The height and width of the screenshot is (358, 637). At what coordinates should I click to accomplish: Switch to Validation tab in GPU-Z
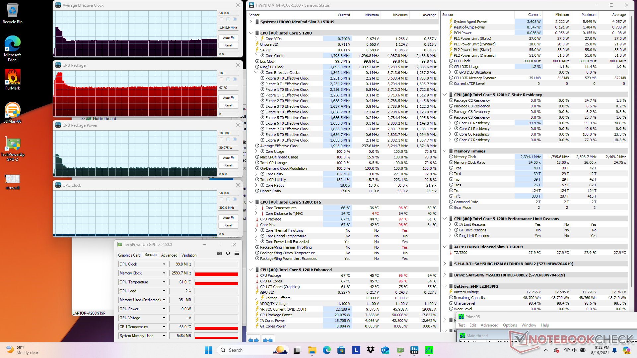coord(189,255)
